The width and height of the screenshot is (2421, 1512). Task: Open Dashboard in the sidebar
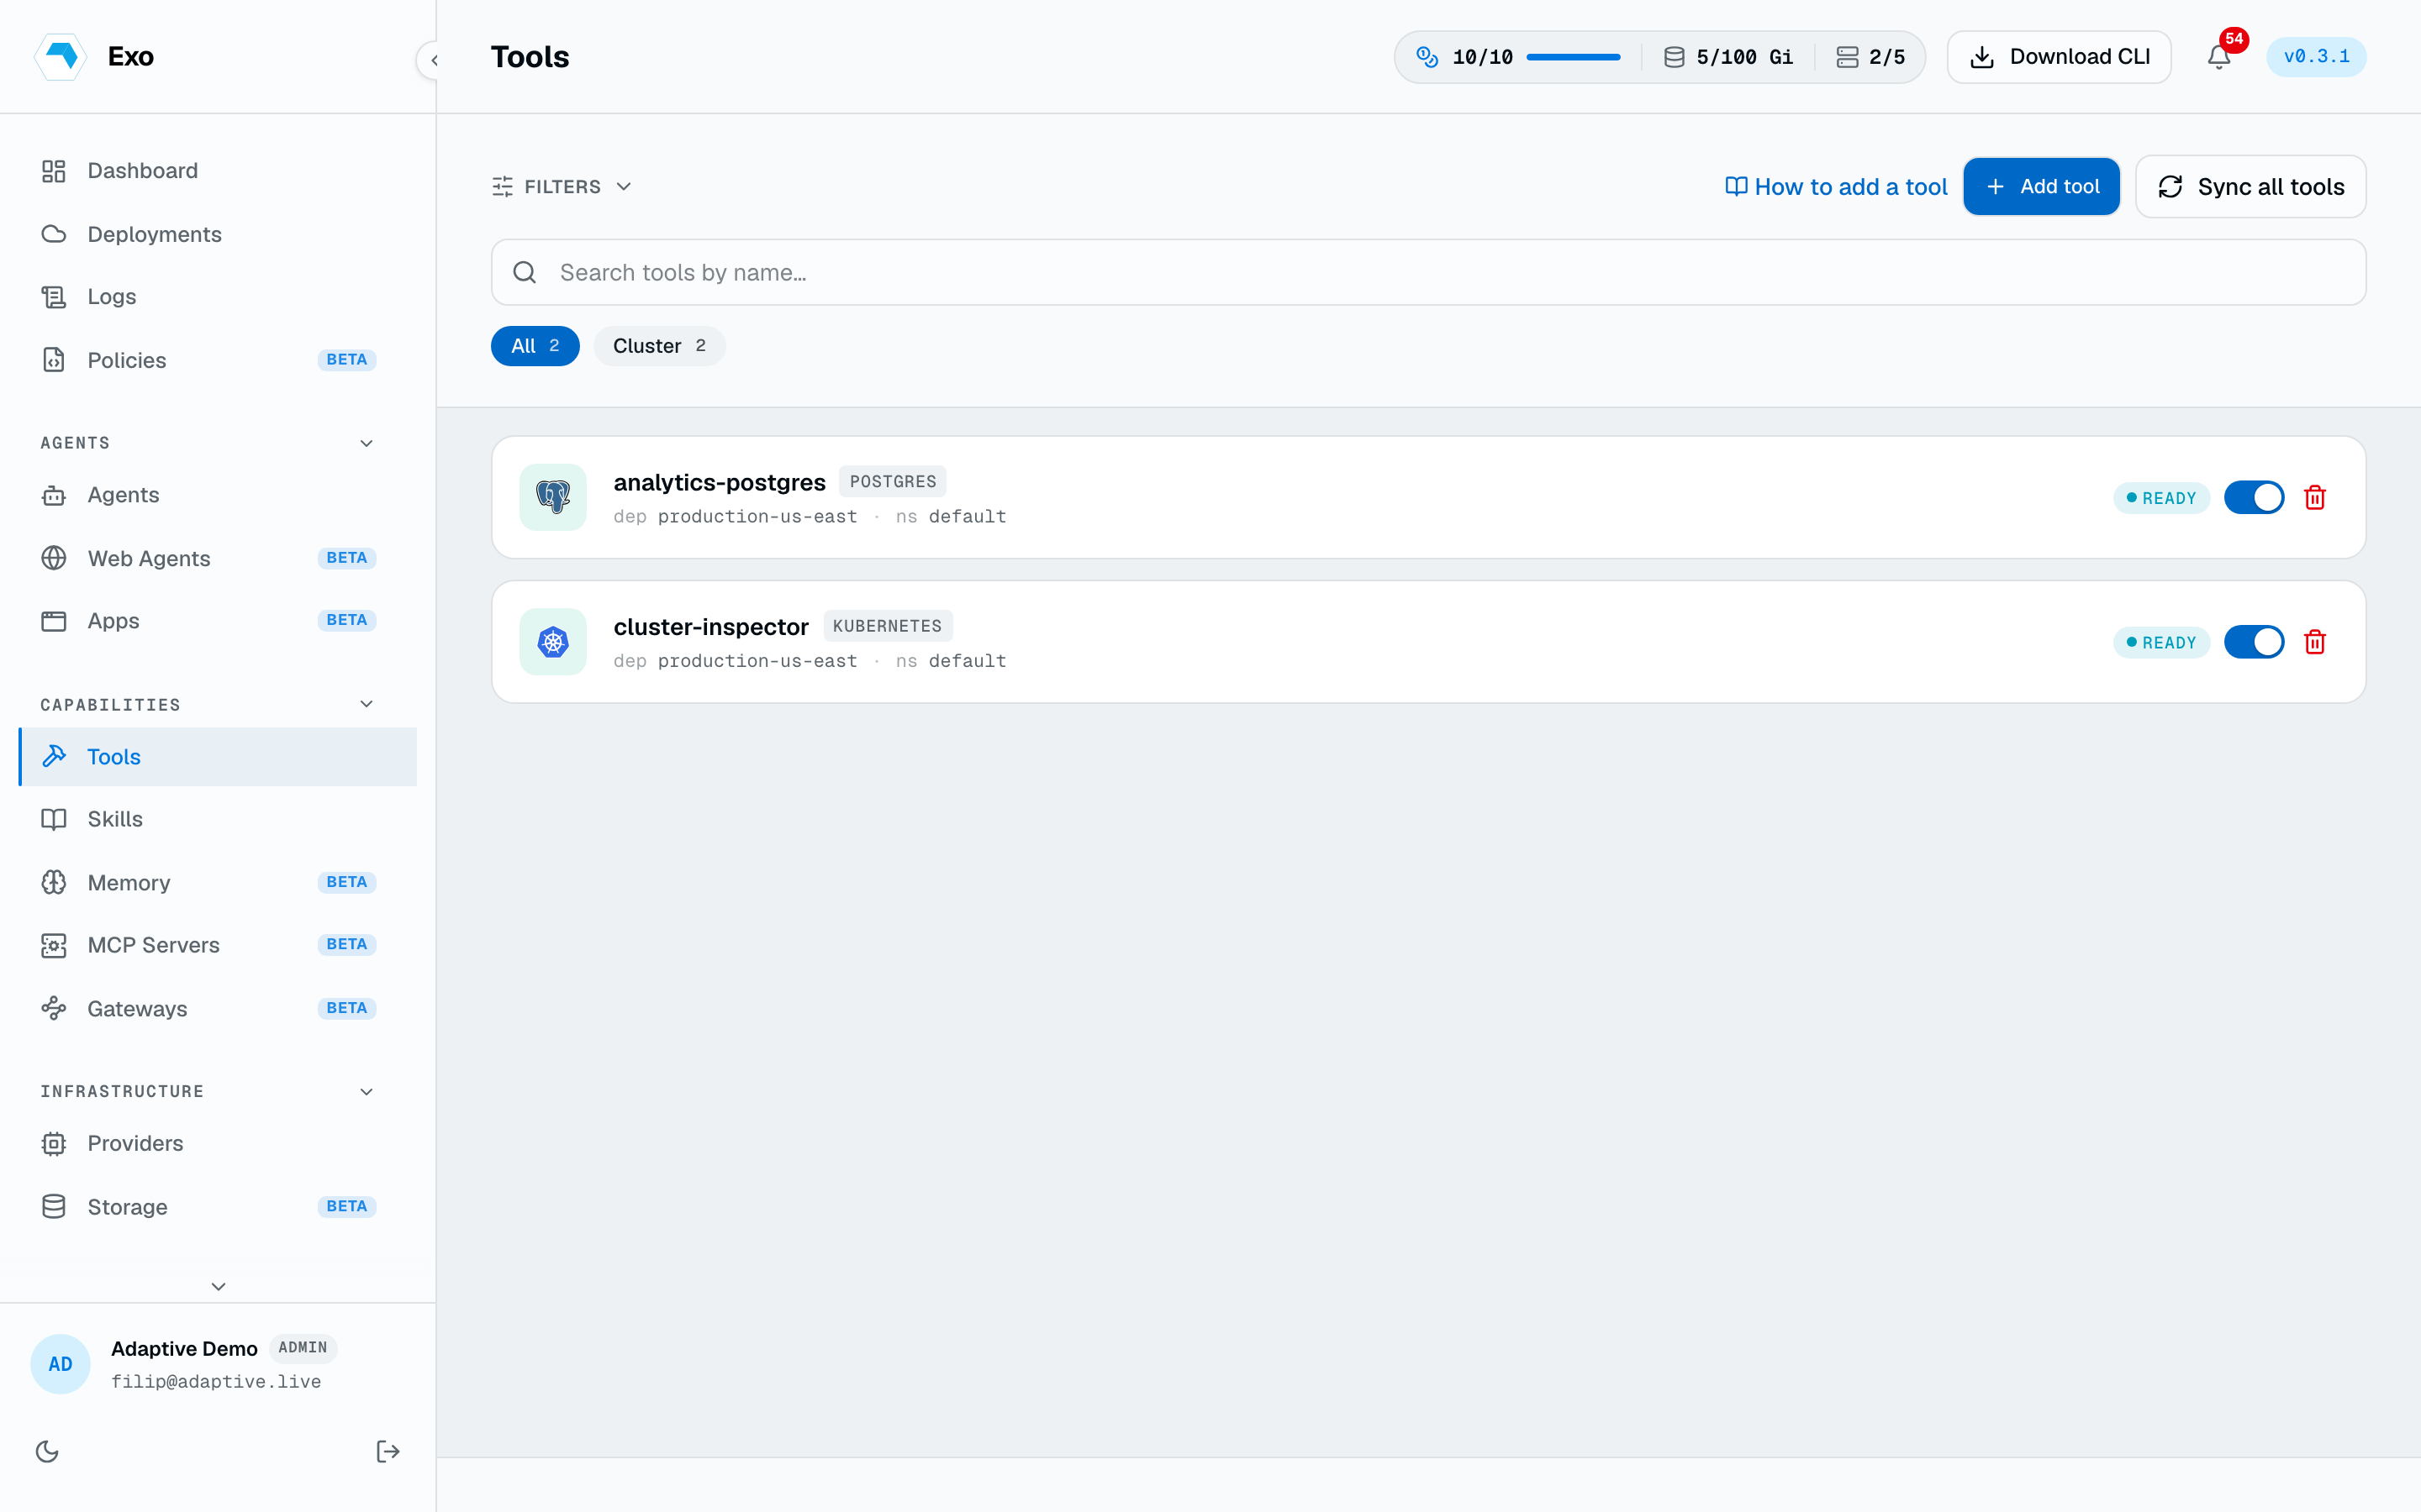pos(217,171)
